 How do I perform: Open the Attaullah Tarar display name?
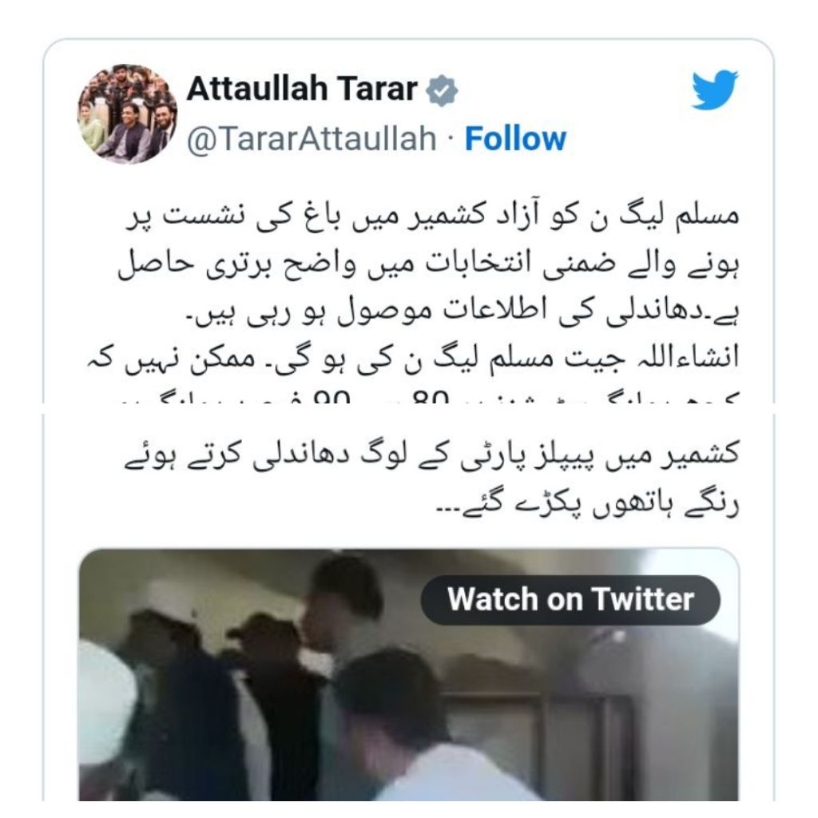tap(302, 89)
